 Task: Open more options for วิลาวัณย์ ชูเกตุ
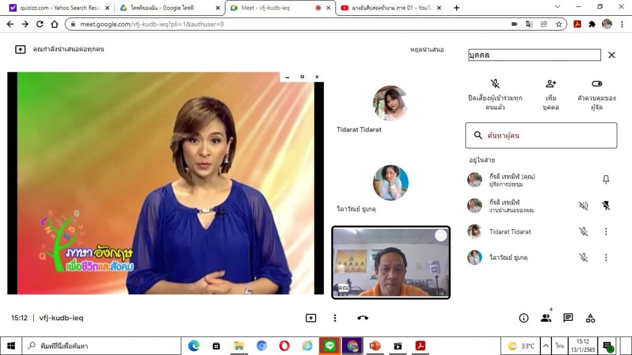click(606, 257)
